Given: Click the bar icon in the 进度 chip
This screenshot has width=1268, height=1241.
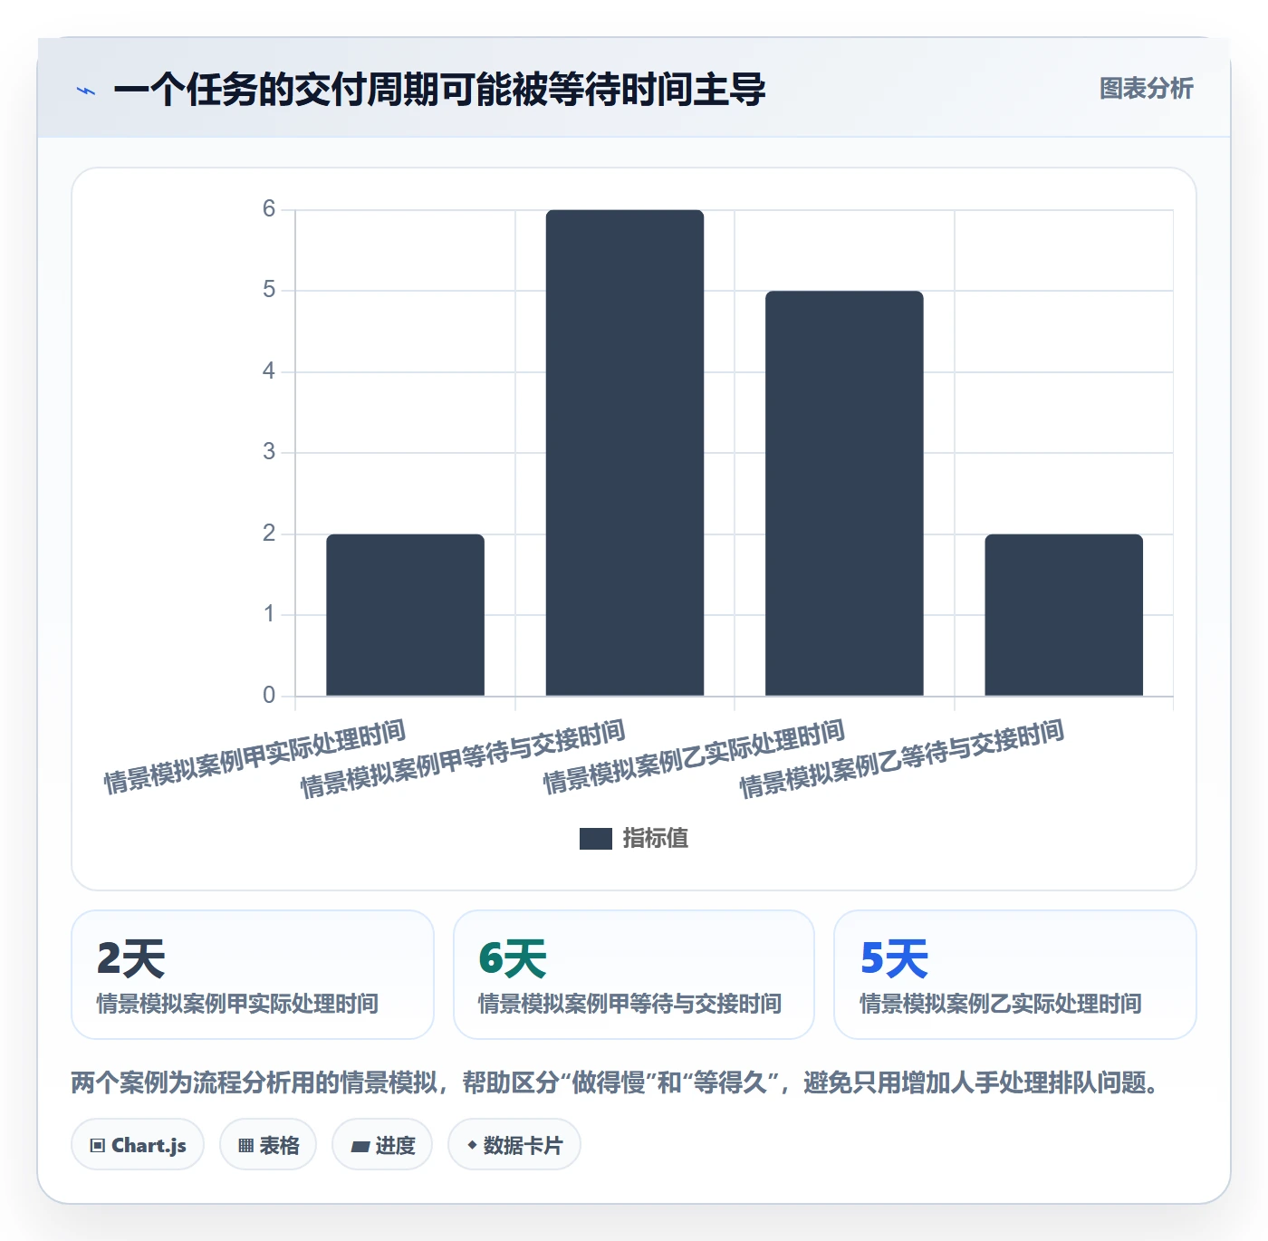Looking at the screenshot, I should 360,1147.
